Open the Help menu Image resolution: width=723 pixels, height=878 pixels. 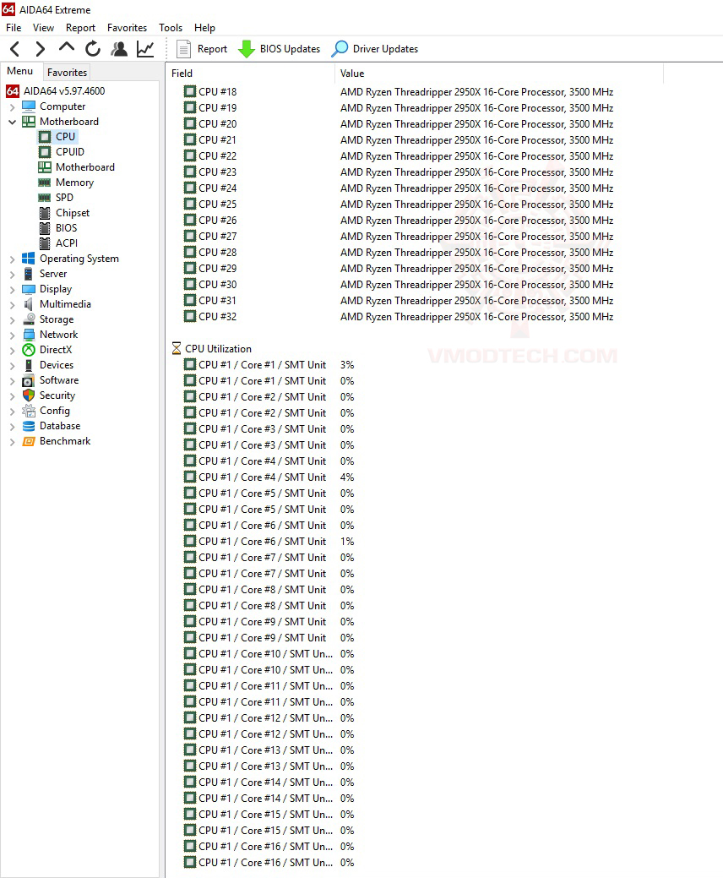click(204, 27)
